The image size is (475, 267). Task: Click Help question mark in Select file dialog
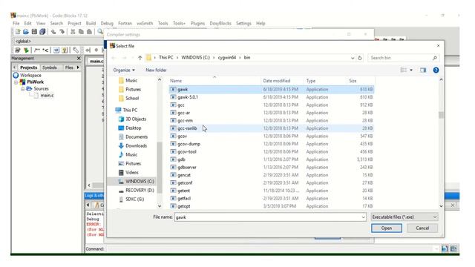click(436, 70)
